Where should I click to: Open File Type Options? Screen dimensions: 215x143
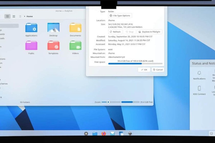click(120, 16)
